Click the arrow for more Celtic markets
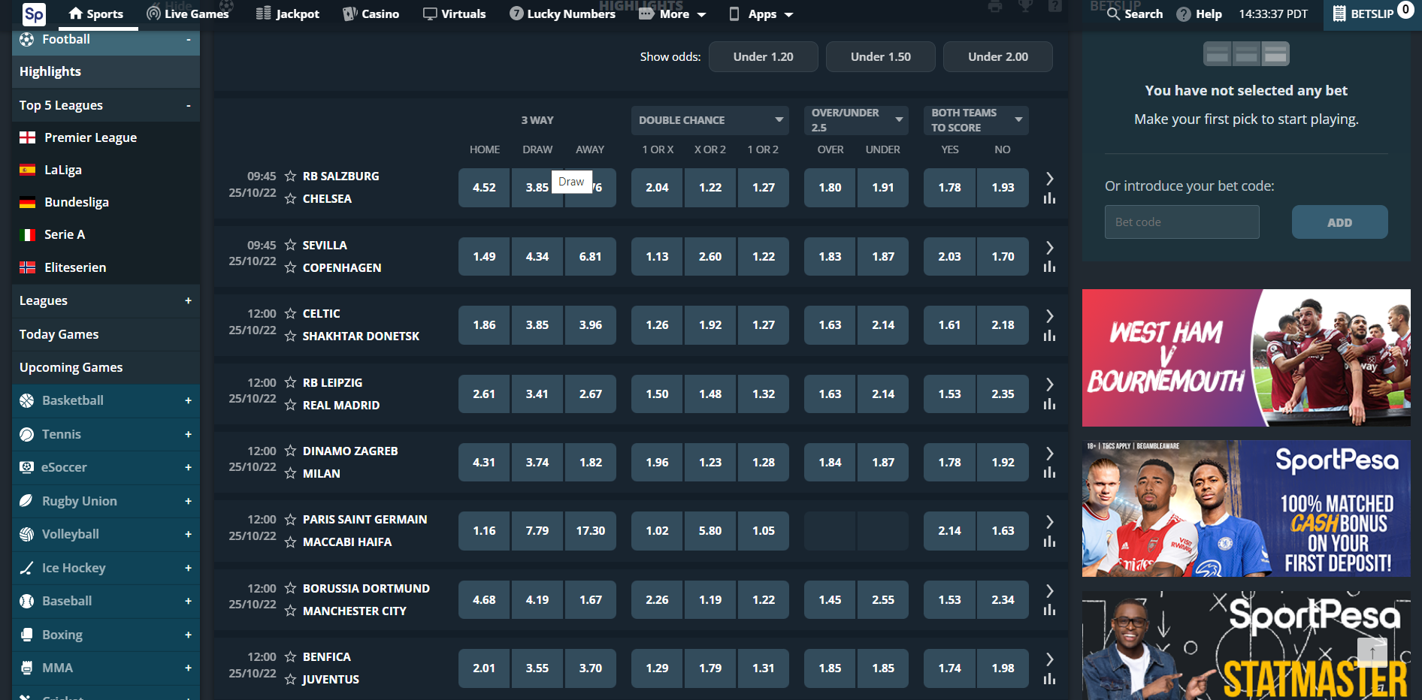1422x700 pixels. point(1049,315)
